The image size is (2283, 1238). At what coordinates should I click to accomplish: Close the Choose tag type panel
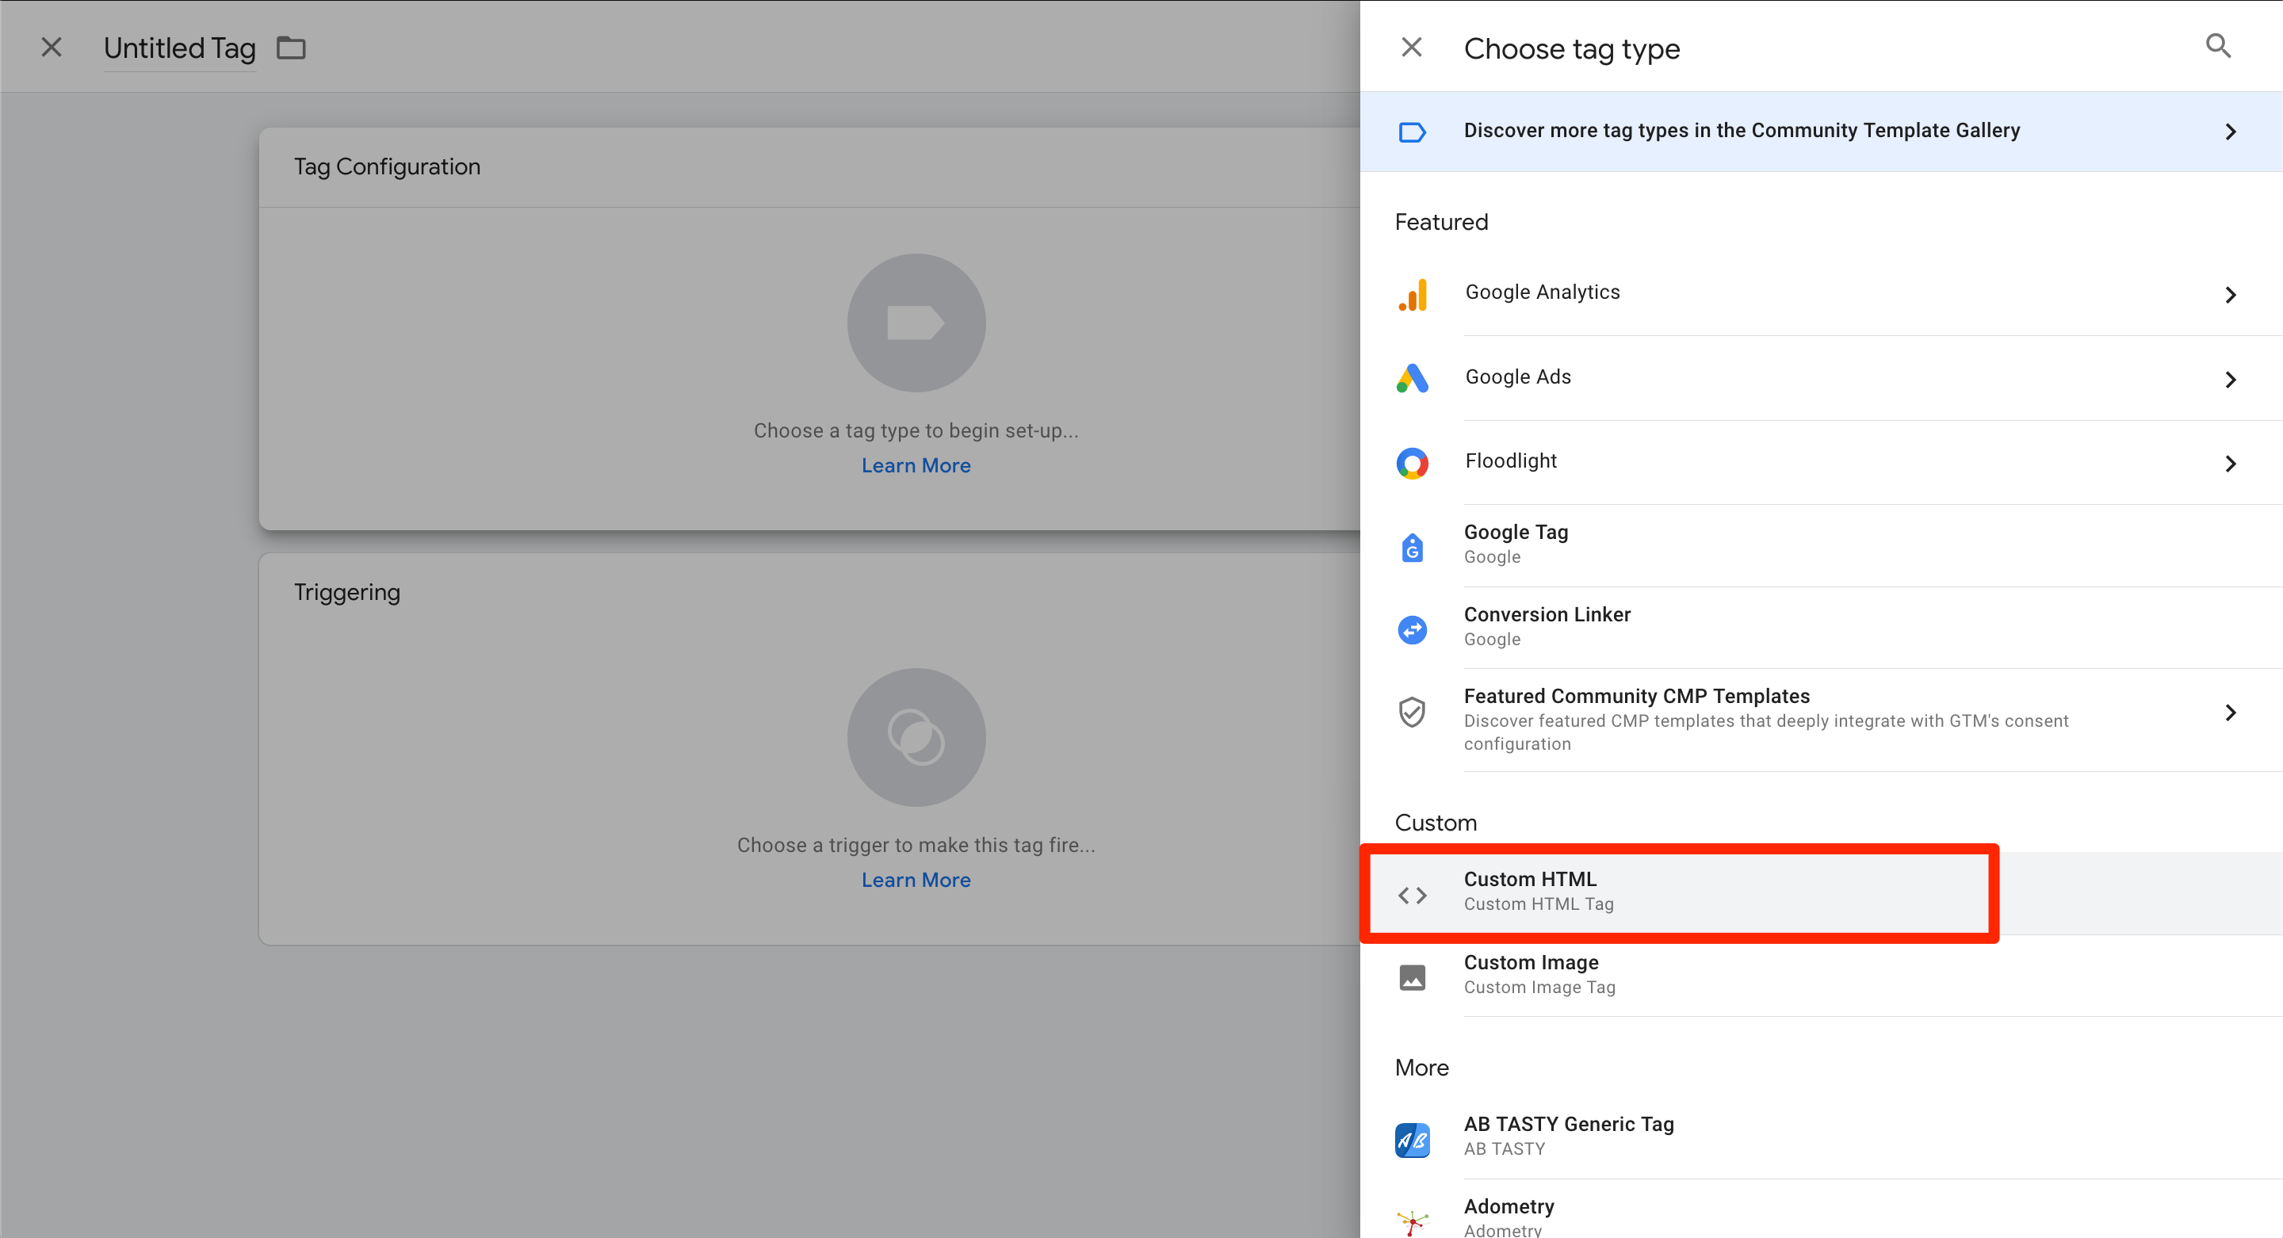click(x=1412, y=47)
